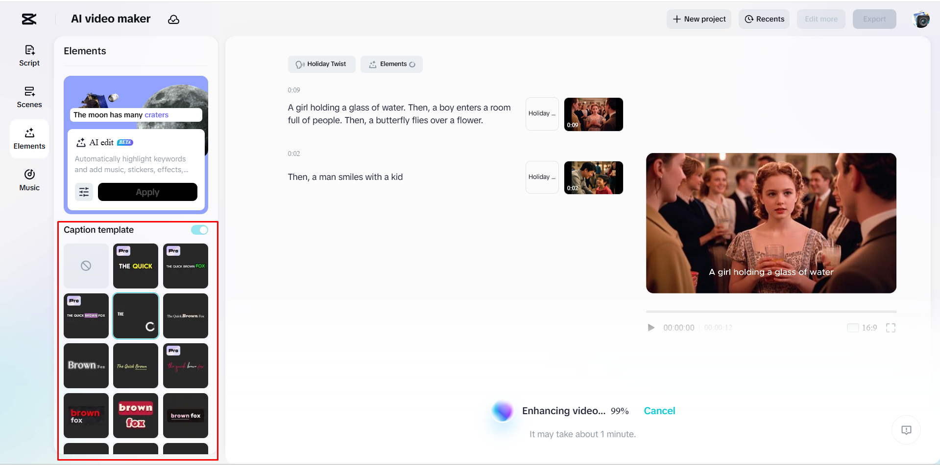Viewport: 940px width, 465px height.
Task: Click the 00:00:00 current time readout
Action: (679, 328)
